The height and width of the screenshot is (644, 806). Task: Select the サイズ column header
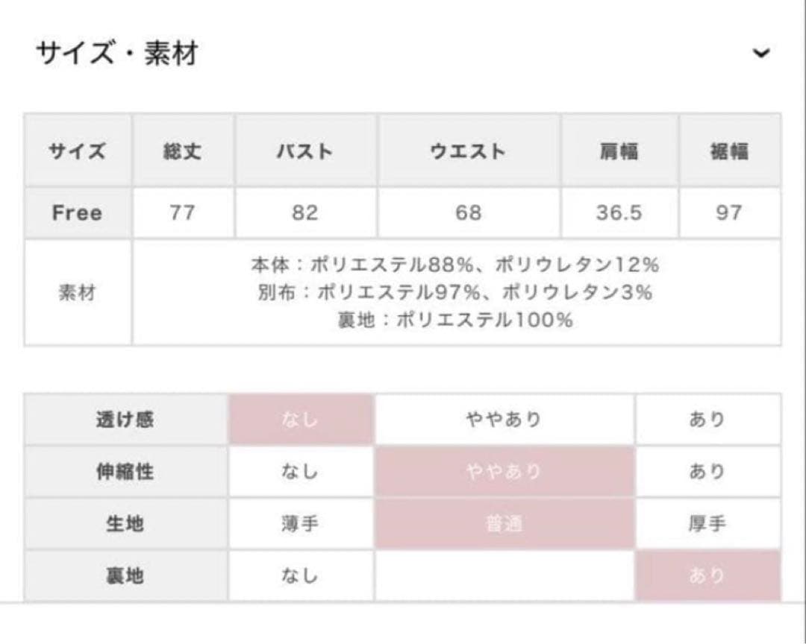78,151
